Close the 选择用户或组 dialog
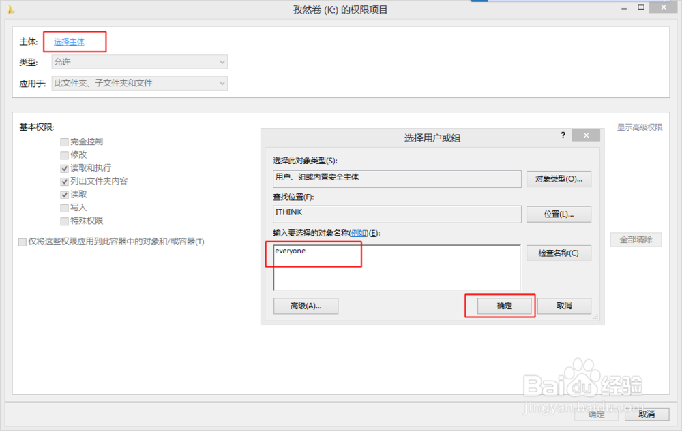The width and height of the screenshot is (682, 431). coord(586,135)
